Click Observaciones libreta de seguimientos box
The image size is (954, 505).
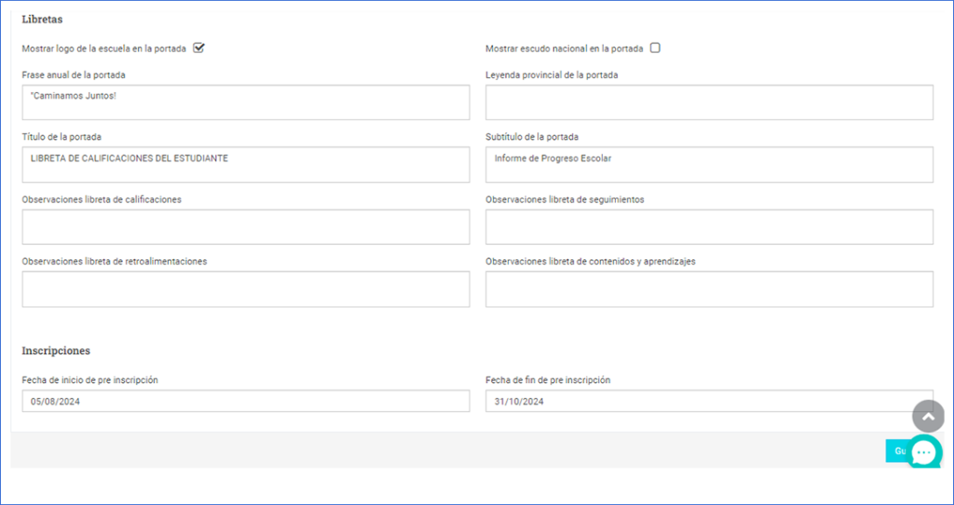tap(709, 226)
